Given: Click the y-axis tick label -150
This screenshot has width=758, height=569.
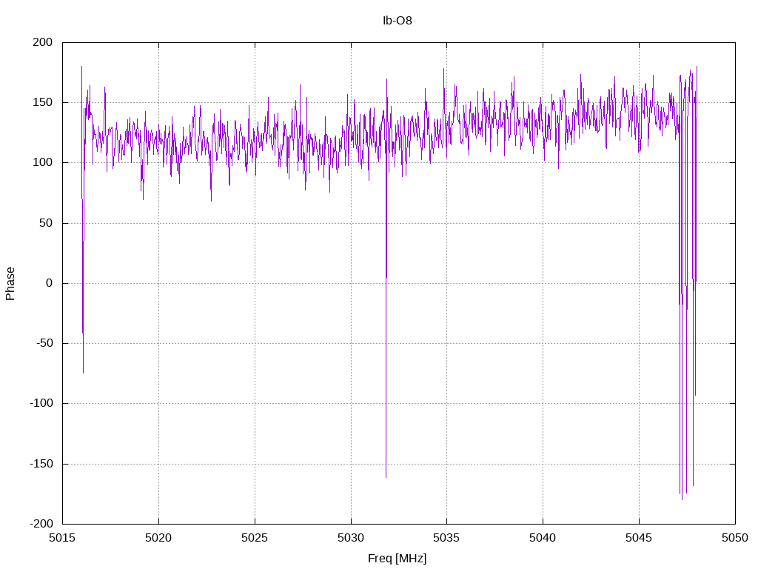Looking at the screenshot, I should (x=41, y=464).
